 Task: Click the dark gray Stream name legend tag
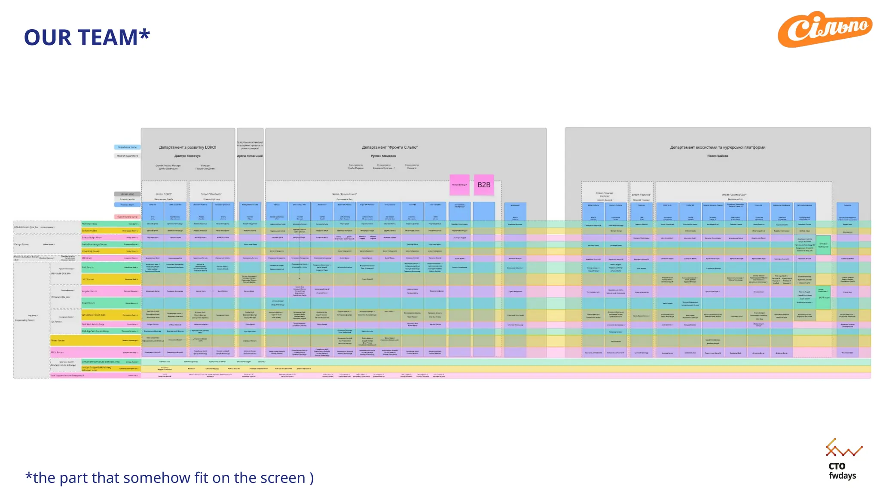point(127,194)
